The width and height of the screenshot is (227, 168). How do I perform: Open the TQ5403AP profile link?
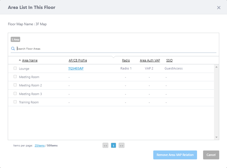(76, 69)
